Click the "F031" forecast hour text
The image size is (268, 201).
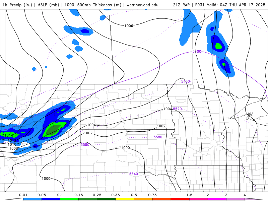click(200, 5)
